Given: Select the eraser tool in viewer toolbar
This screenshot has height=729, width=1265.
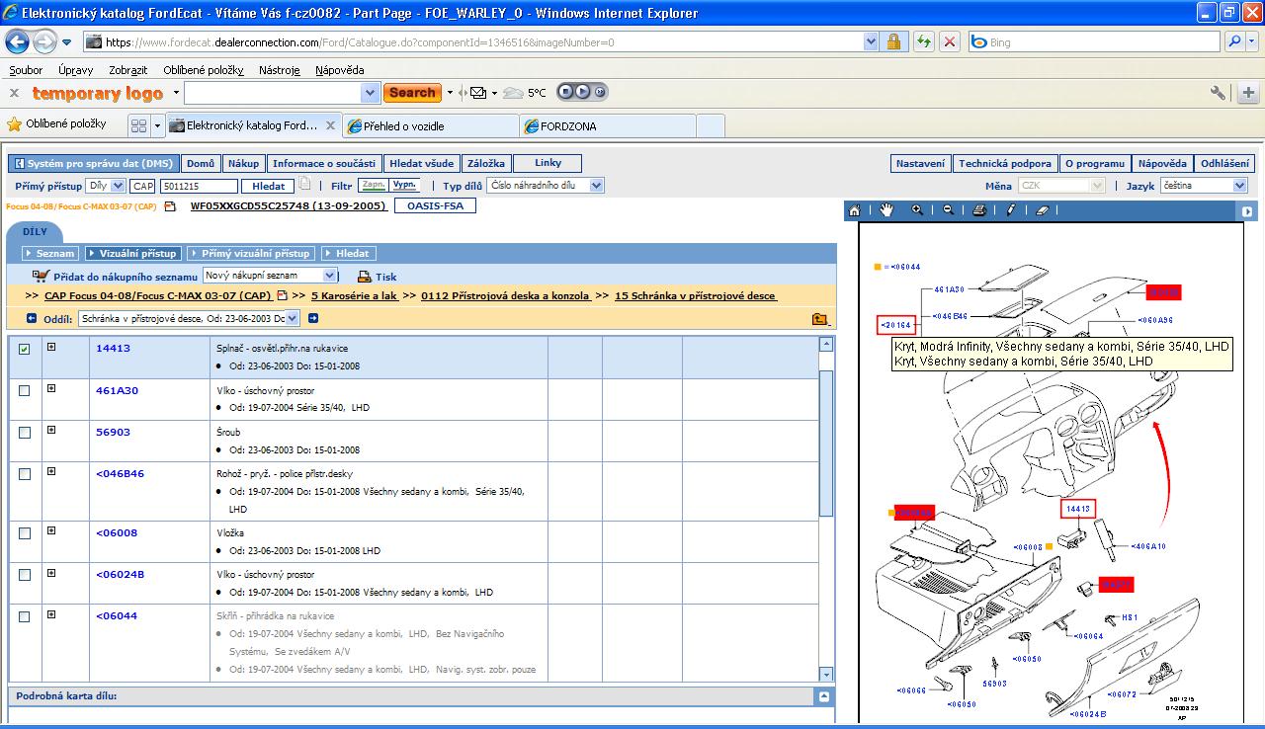Looking at the screenshot, I should point(1042,210).
